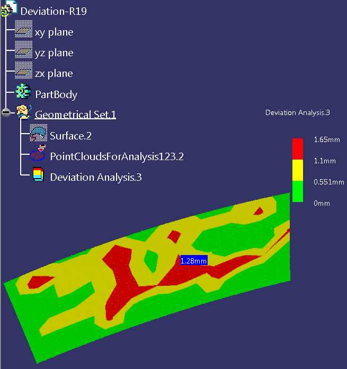Screen dimensions: 347x369
Task: Click the green legend color band
Action: pos(298,191)
